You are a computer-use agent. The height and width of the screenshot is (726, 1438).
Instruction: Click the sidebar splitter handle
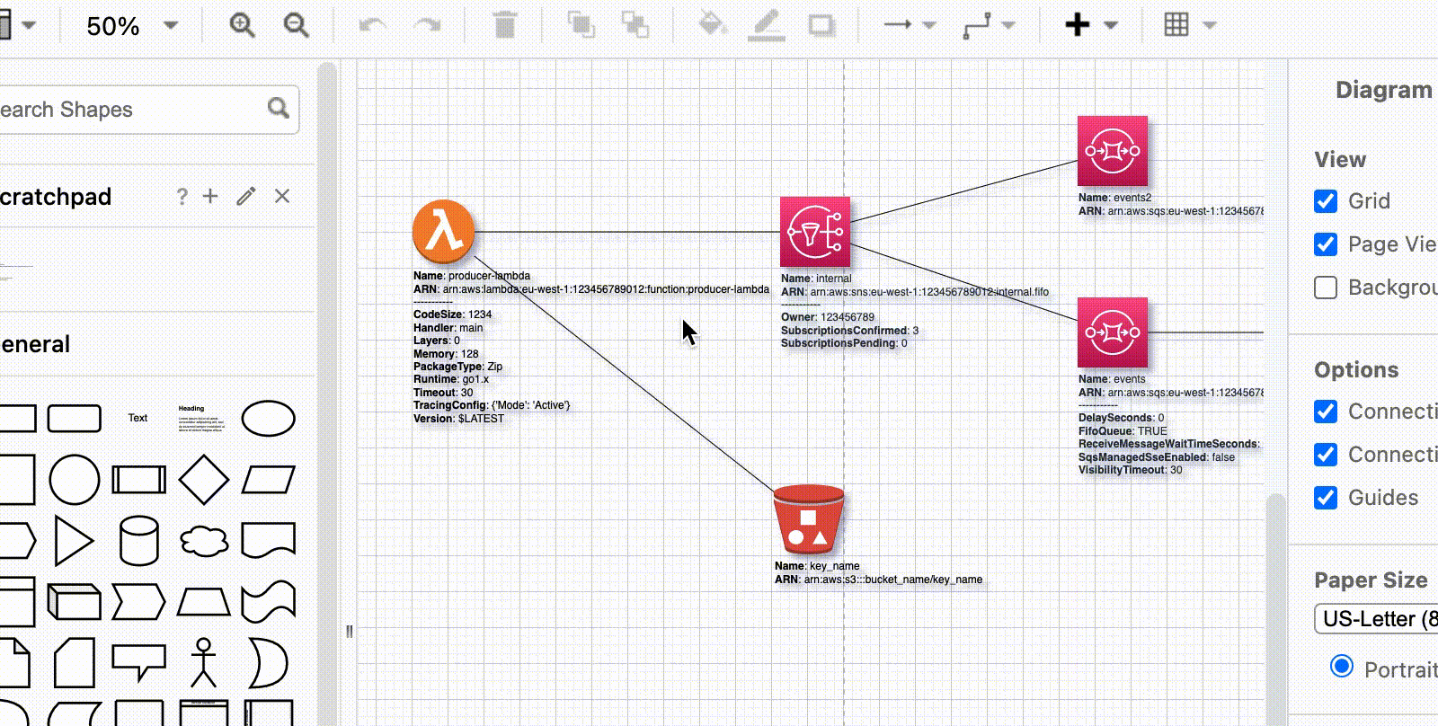pyautogui.click(x=350, y=631)
